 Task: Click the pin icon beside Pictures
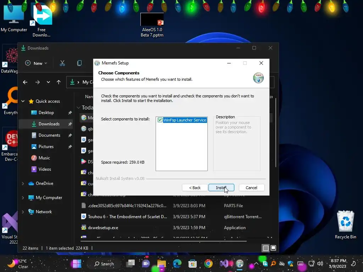click(x=70, y=147)
